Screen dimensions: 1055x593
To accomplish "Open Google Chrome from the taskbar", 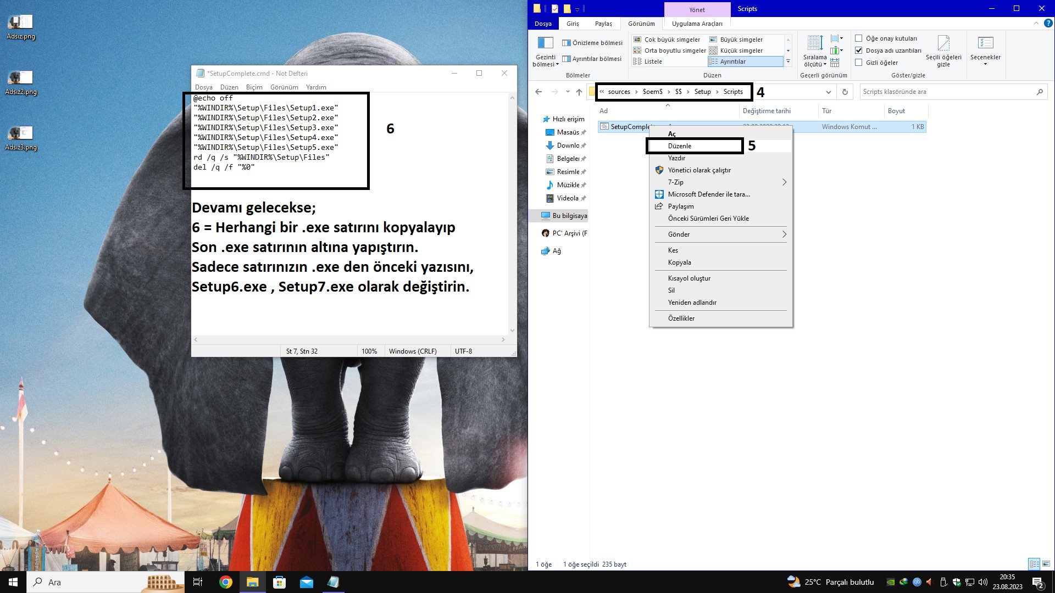I will click(225, 582).
